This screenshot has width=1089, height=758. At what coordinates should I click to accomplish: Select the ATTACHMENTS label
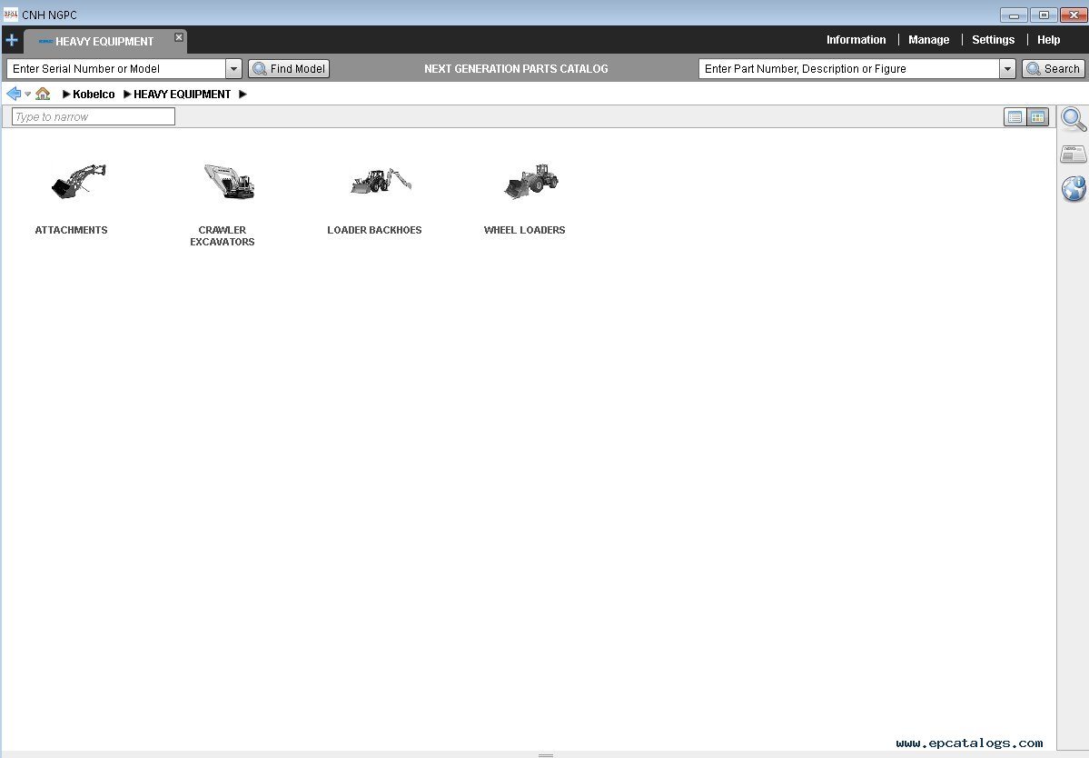[x=72, y=230]
